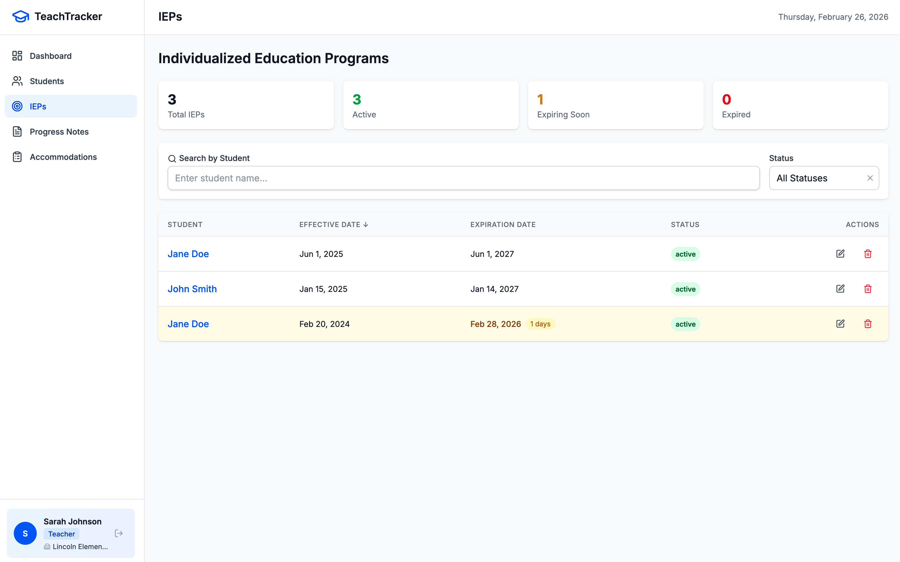The width and height of the screenshot is (900, 562).
Task: Click the TeachTracker graduation cap logo
Action: point(20,16)
